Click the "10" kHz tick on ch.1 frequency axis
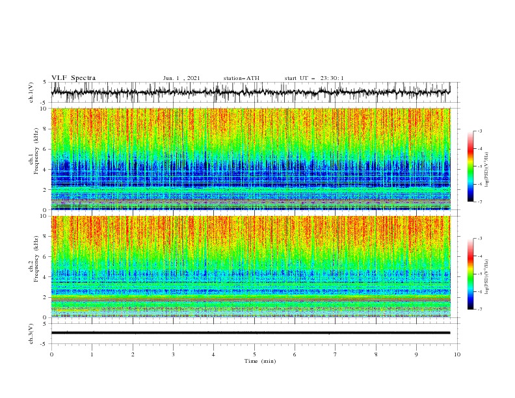Screen dimensions: 515x398 44,109
